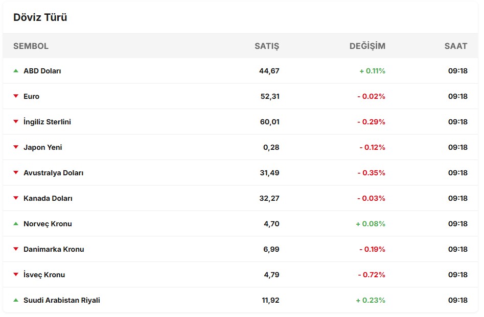
Task: Click the SAAT column header
Action: [455, 46]
